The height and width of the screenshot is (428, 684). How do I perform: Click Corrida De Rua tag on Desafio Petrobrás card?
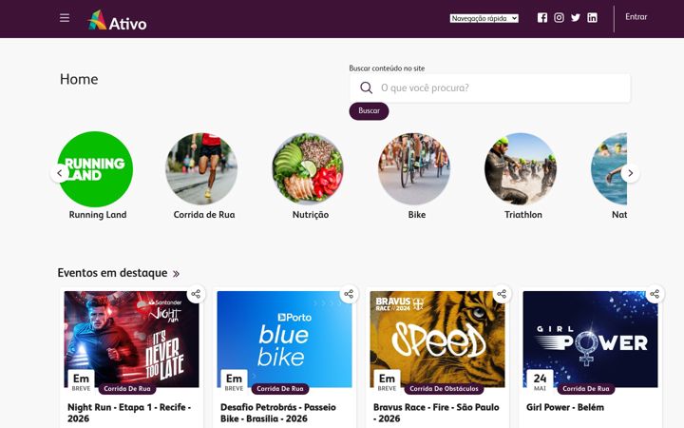point(280,389)
